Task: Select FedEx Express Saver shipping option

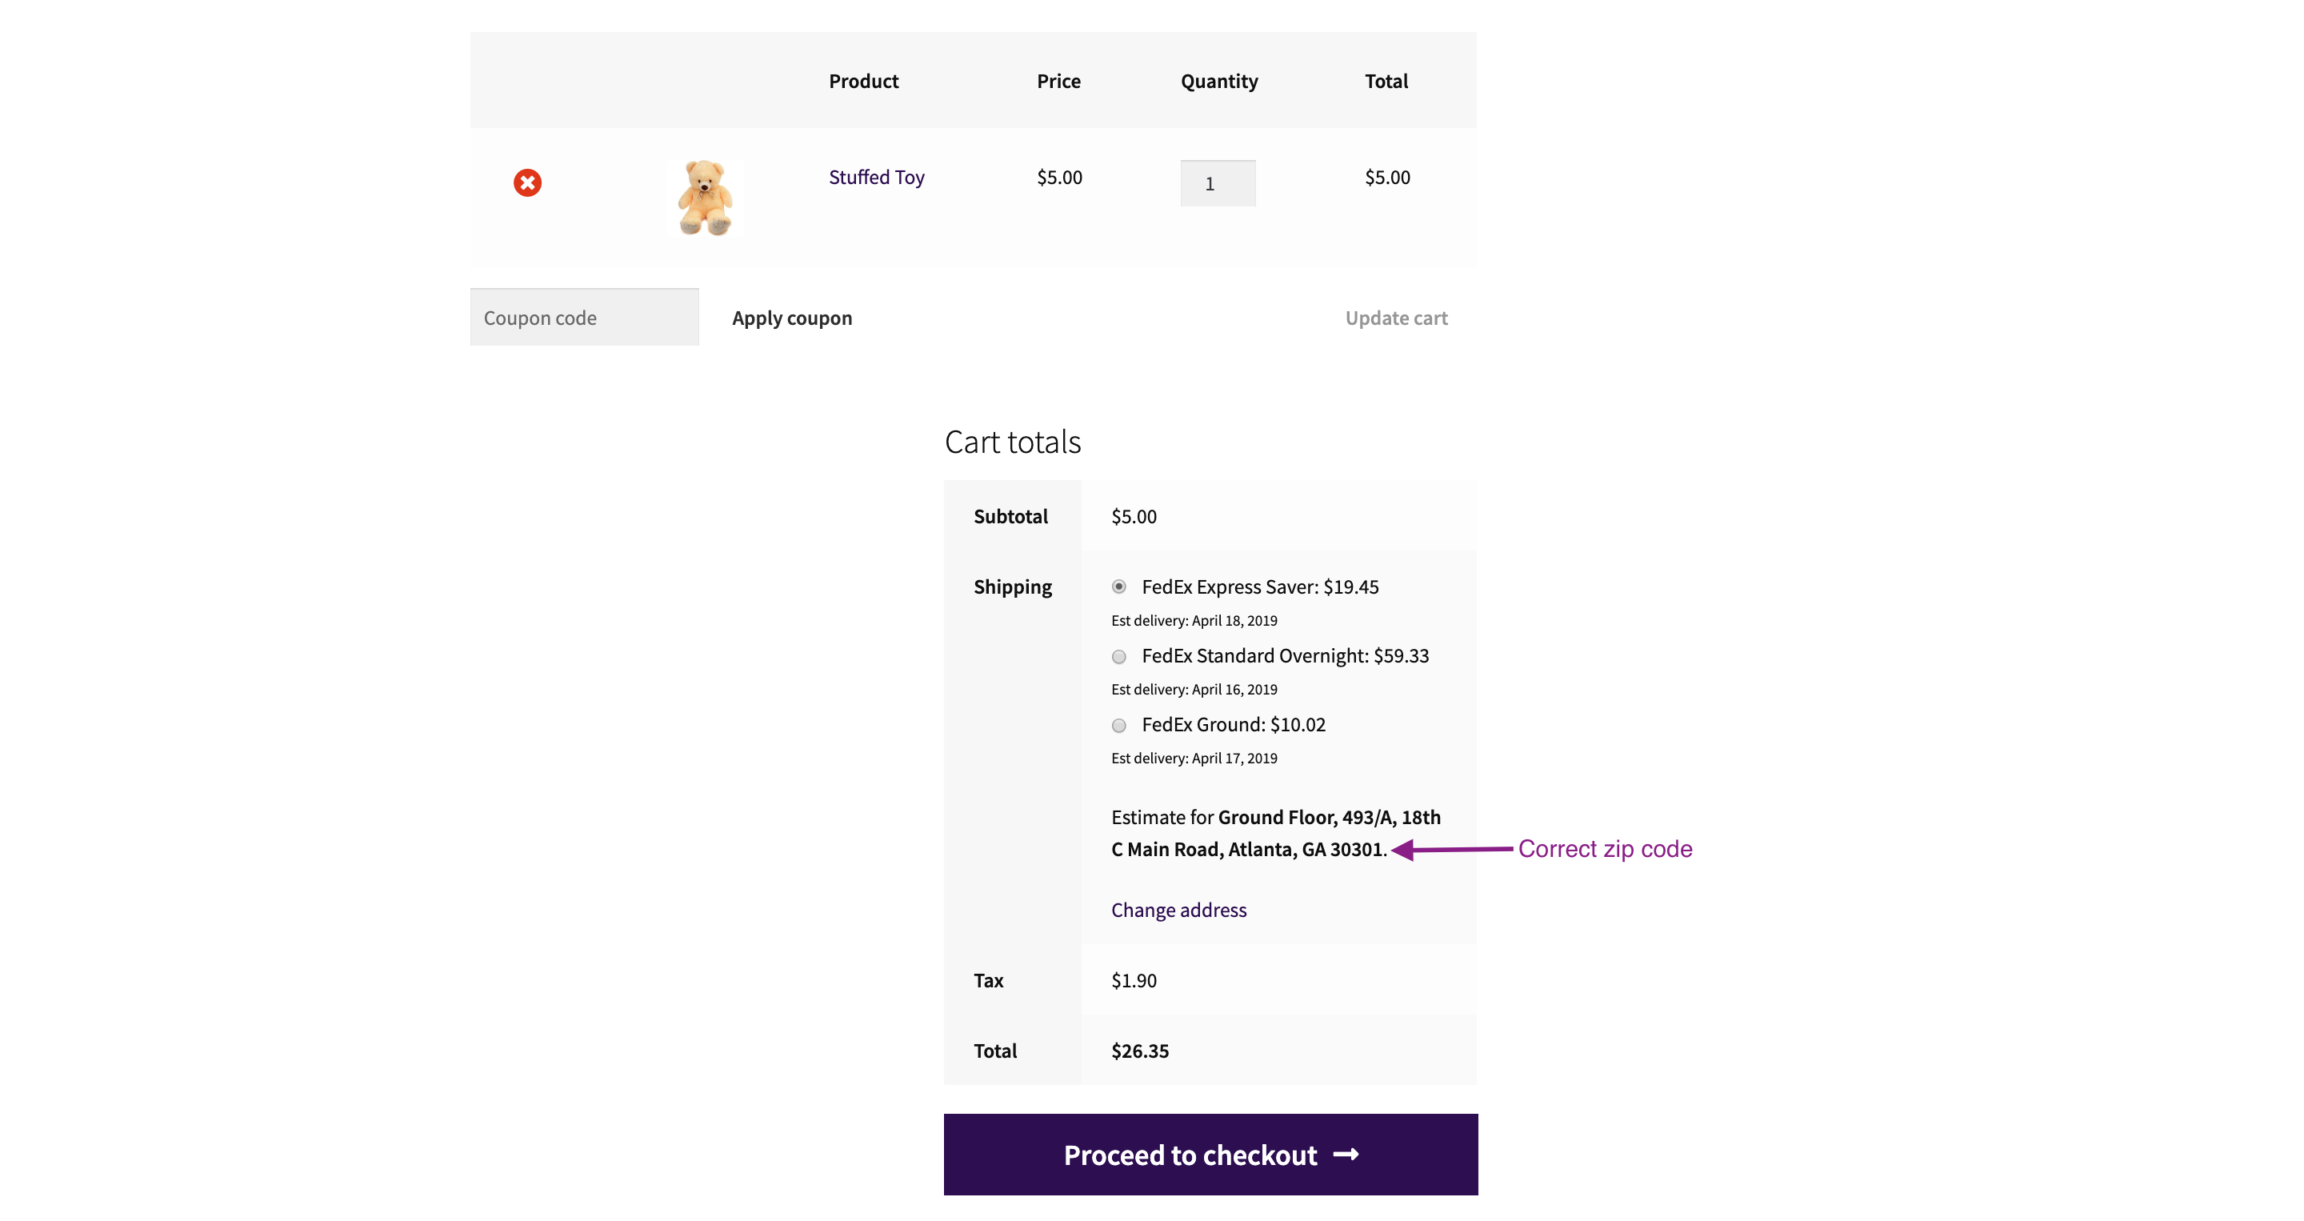Action: [1122, 586]
